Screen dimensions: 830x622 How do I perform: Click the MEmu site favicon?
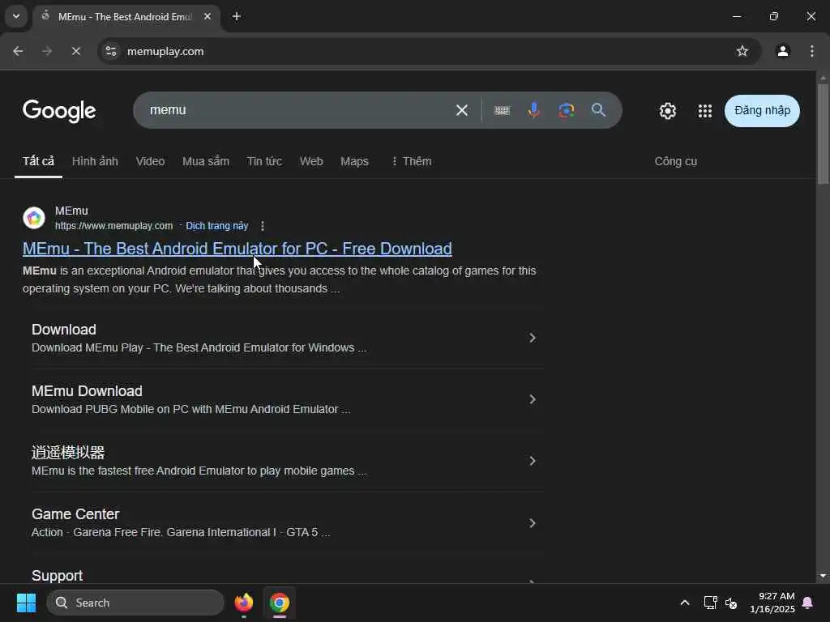34,218
